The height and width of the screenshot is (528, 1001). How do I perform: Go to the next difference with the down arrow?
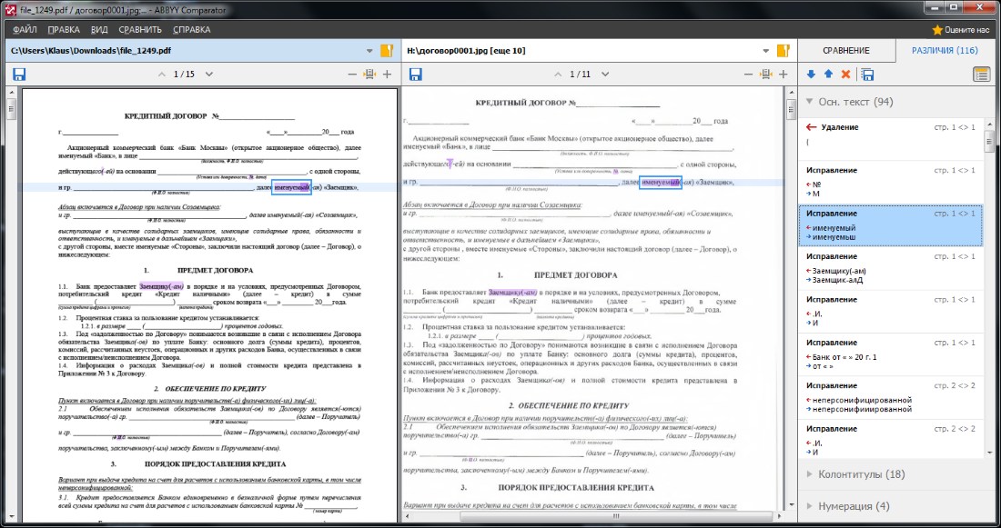pyautogui.click(x=811, y=75)
